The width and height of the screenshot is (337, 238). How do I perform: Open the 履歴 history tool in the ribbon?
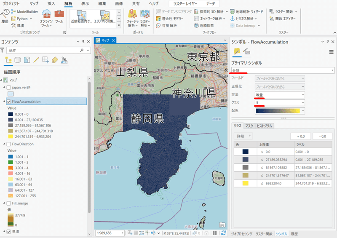click(x=5, y=16)
